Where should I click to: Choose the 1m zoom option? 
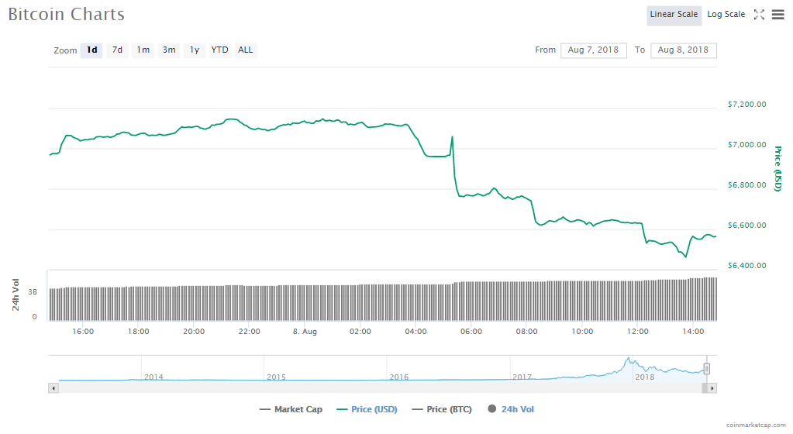coord(143,50)
